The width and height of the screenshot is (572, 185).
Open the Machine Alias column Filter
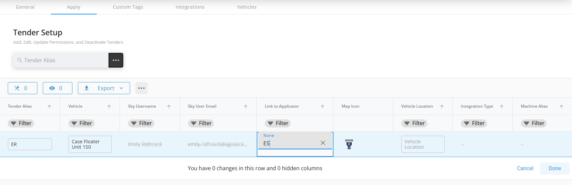534,123
